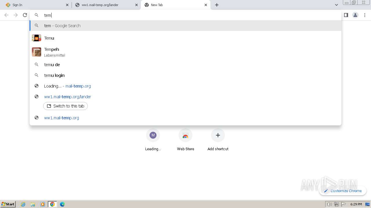Image resolution: width=371 pixels, height=208 pixels.
Task: Open Windows Media Player taskbar icon
Action: [x=43, y=204]
